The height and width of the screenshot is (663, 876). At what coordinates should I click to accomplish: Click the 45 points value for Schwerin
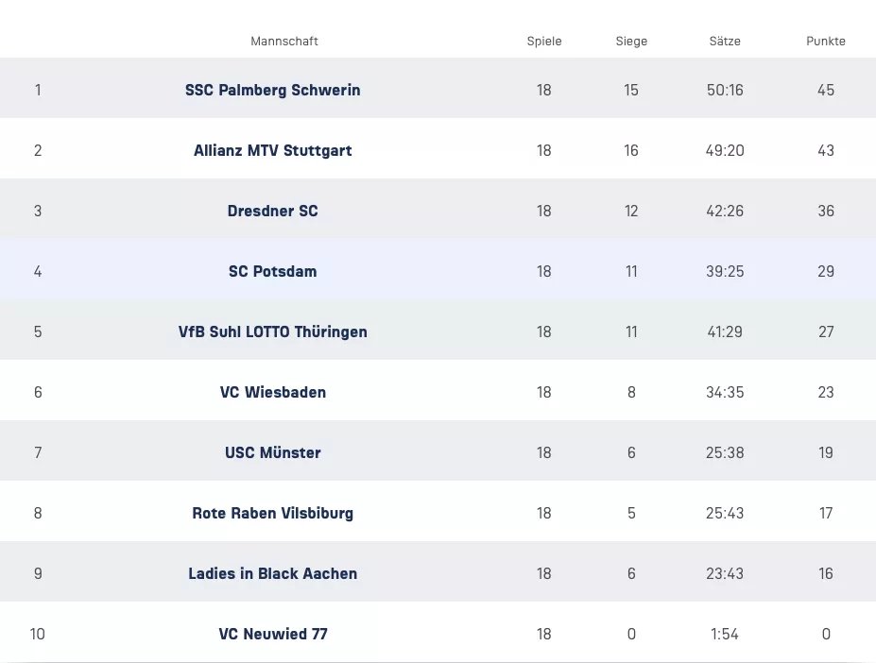pyautogui.click(x=826, y=90)
